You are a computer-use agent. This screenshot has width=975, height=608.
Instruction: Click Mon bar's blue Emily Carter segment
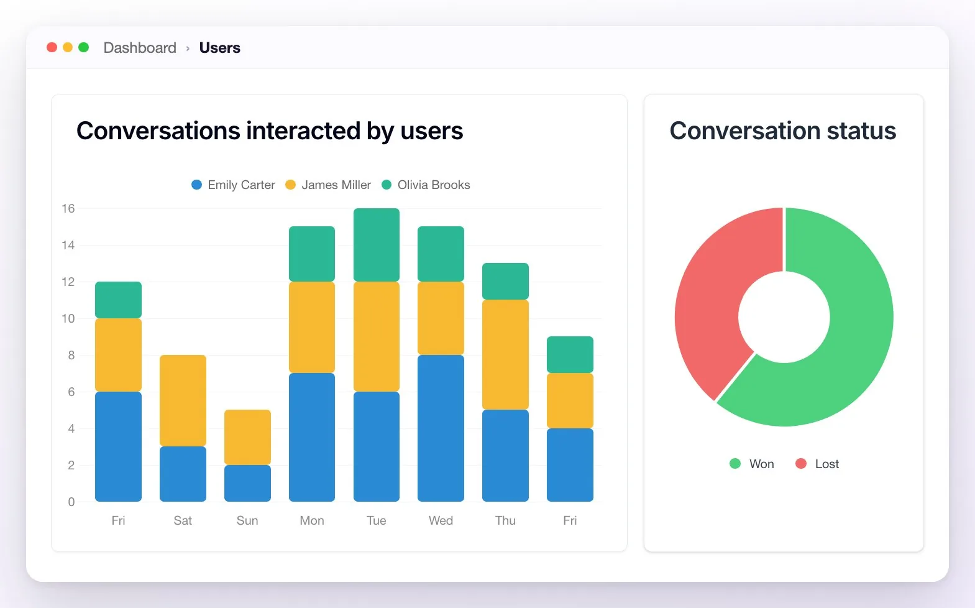[312, 437]
